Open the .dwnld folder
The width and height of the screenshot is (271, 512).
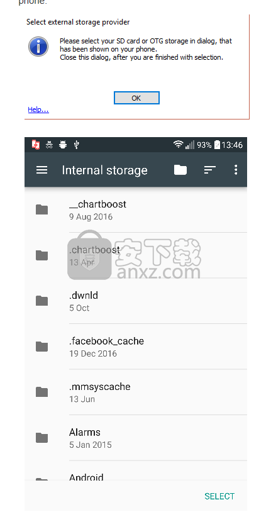pos(136,301)
